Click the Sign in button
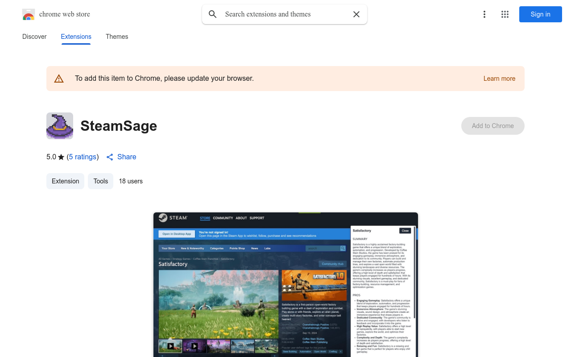Image resolution: width=571 pixels, height=357 pixels. (541, 14)
